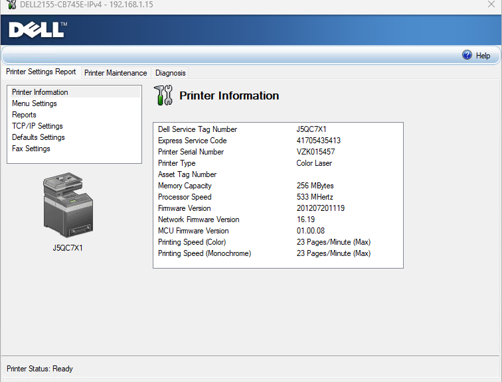Click the J5QC7X1 printer image
Screen dimensions: 502x382
tap(68, 205)
